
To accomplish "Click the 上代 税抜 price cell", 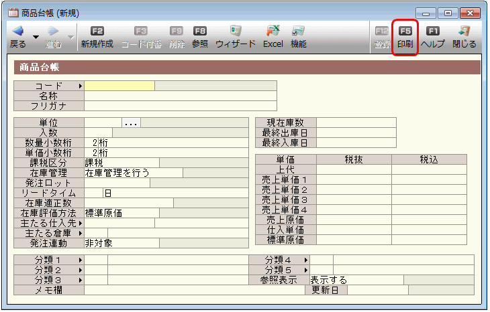I will click(x=354, y=169).
